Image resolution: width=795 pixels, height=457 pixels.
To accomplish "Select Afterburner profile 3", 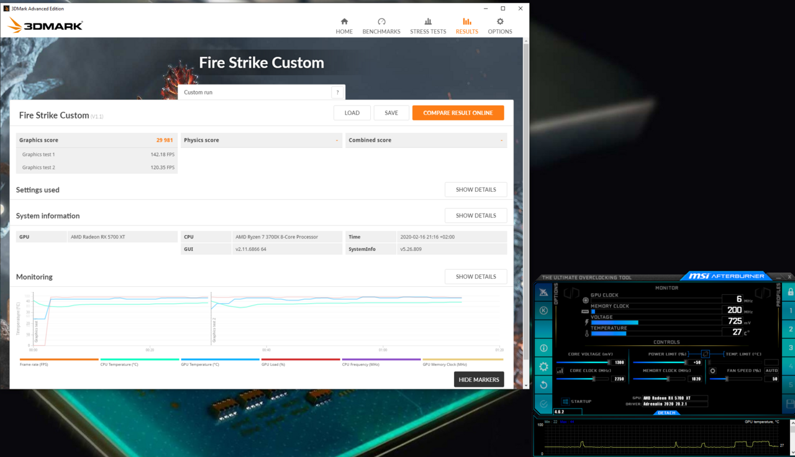I will [791, 348].
